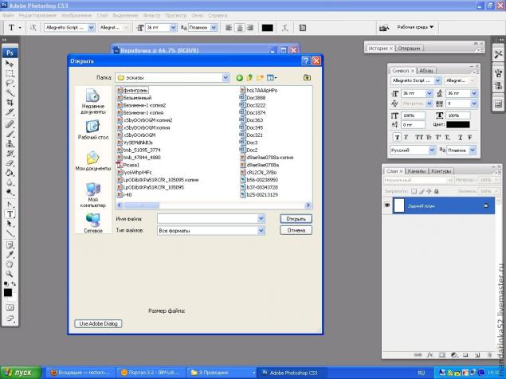Screen dimensions: 506x379
Task: Select the Line shape tool
Action: tap(10, 233)
